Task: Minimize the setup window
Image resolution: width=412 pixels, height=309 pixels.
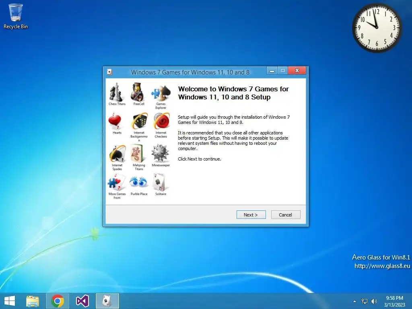Action: tap(272, 71)
